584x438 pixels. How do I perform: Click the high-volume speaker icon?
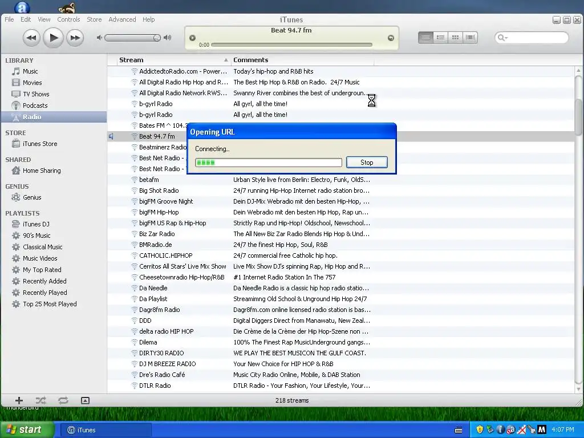[x=168, y=38]
